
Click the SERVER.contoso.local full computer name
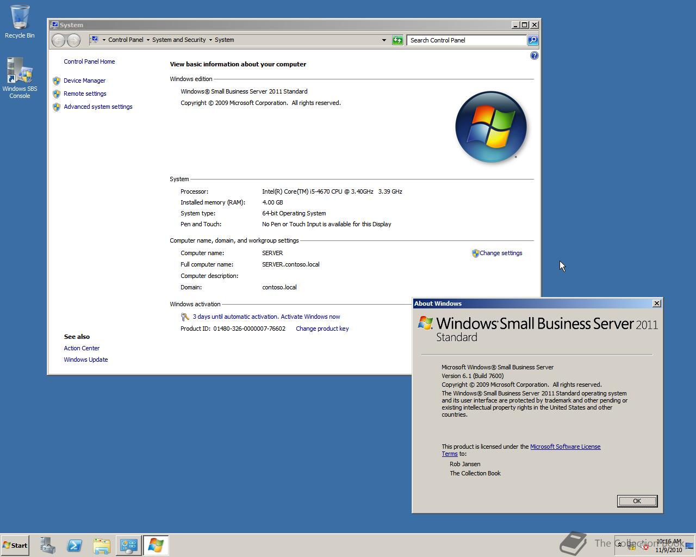click(291, 264)
